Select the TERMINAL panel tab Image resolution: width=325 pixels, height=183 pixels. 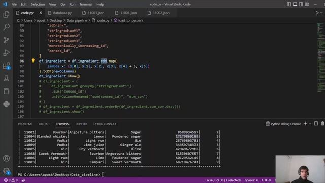pos(63,124)
